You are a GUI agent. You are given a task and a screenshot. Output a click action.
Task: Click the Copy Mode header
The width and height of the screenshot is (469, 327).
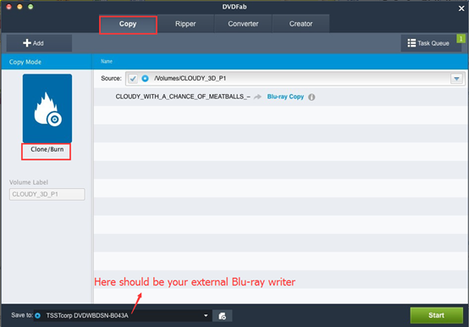tap(25, 62)
